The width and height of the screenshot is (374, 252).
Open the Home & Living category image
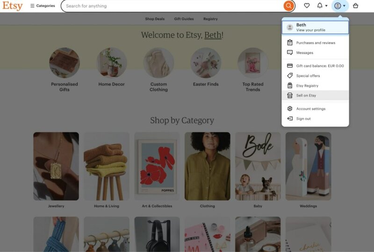pyautogui.click(x=107, y=166)
